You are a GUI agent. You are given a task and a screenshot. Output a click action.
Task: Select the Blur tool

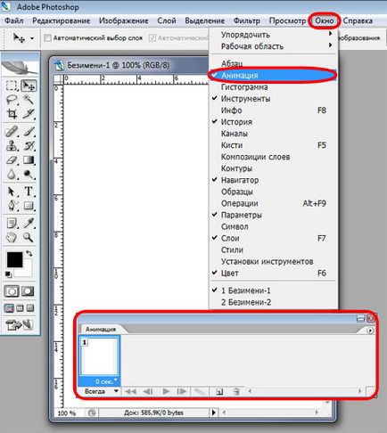click(12, 174)
